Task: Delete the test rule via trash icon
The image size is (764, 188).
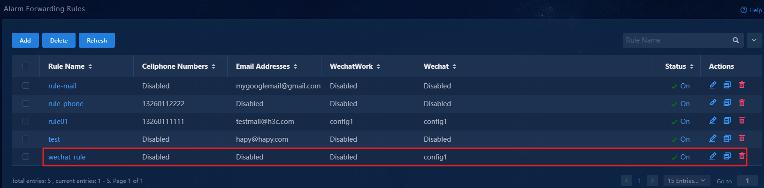Action: (742, 138)
